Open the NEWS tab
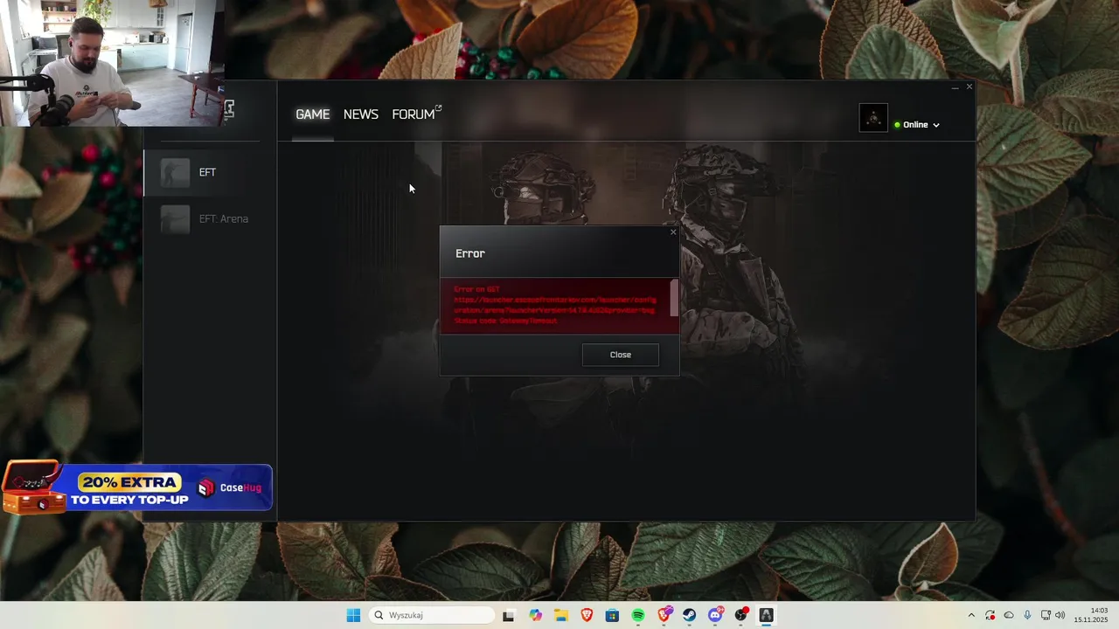Viewport: 1119px width, 629px height. point(361,114)
